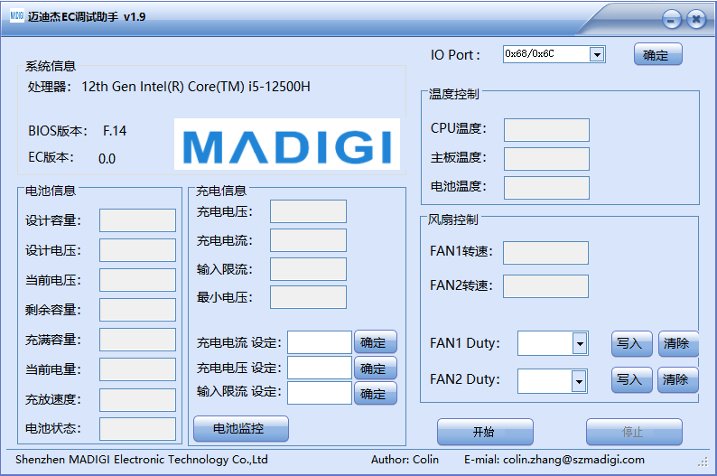The image size is (717, 476).
Task: Focus the 充电电流 设定 input field
Action: [x=319, y=343]
